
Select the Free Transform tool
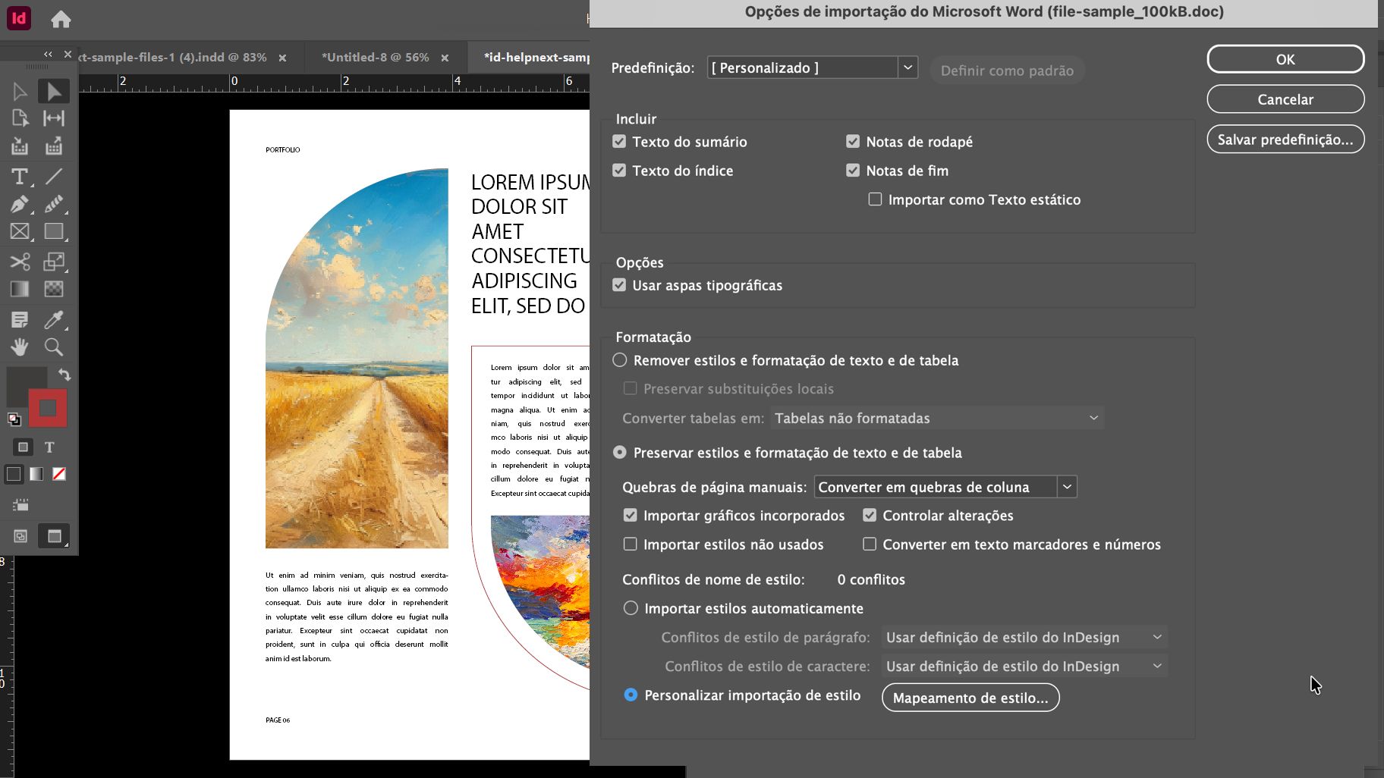coord(54,262)
